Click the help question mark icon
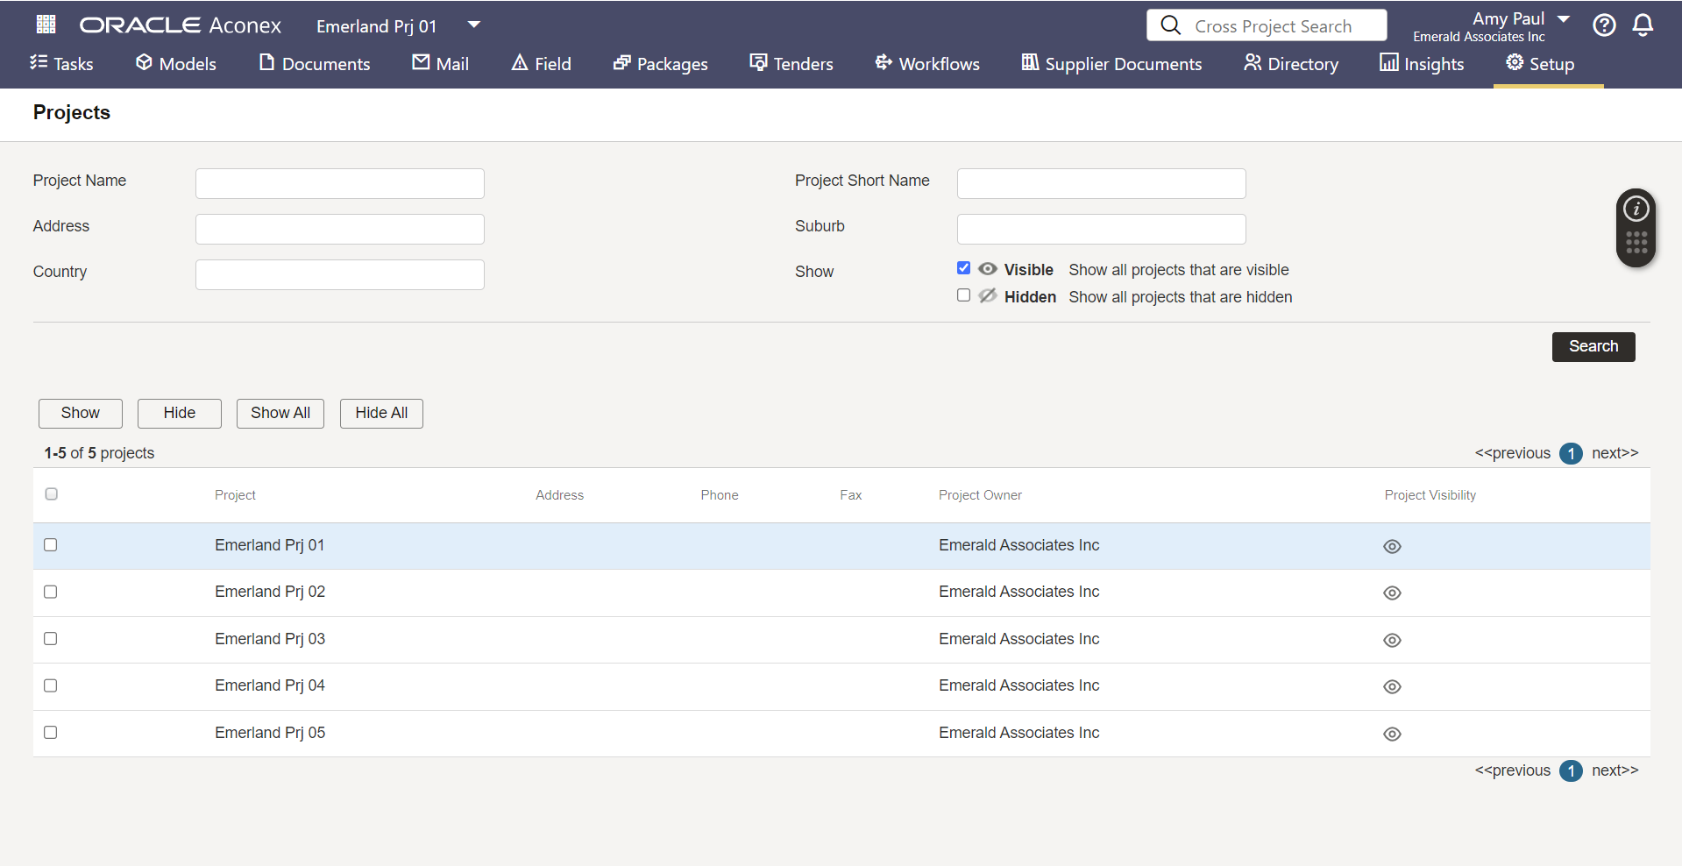Image resolution: width=1682 pixels, height=866 pixels. pyautogui.click(x=1604, y=25)
